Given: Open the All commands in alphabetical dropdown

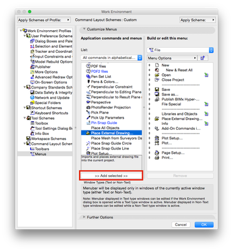Looking at the screenshot, I should pos(111,58).
